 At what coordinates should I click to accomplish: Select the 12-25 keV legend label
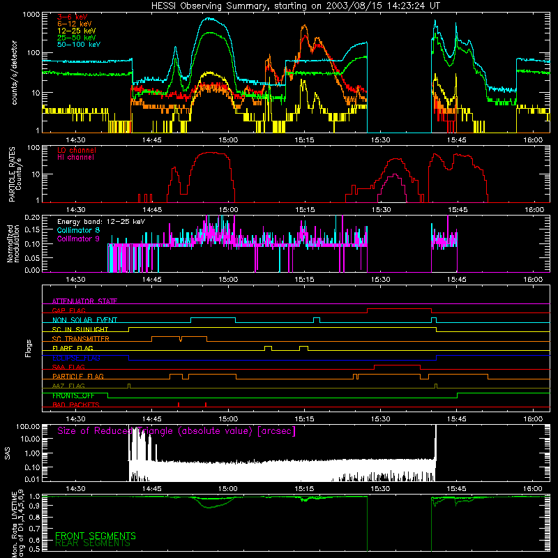point(76,31)
